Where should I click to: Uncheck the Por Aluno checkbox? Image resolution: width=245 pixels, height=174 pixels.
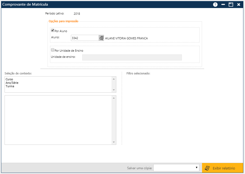click(53, 31)
